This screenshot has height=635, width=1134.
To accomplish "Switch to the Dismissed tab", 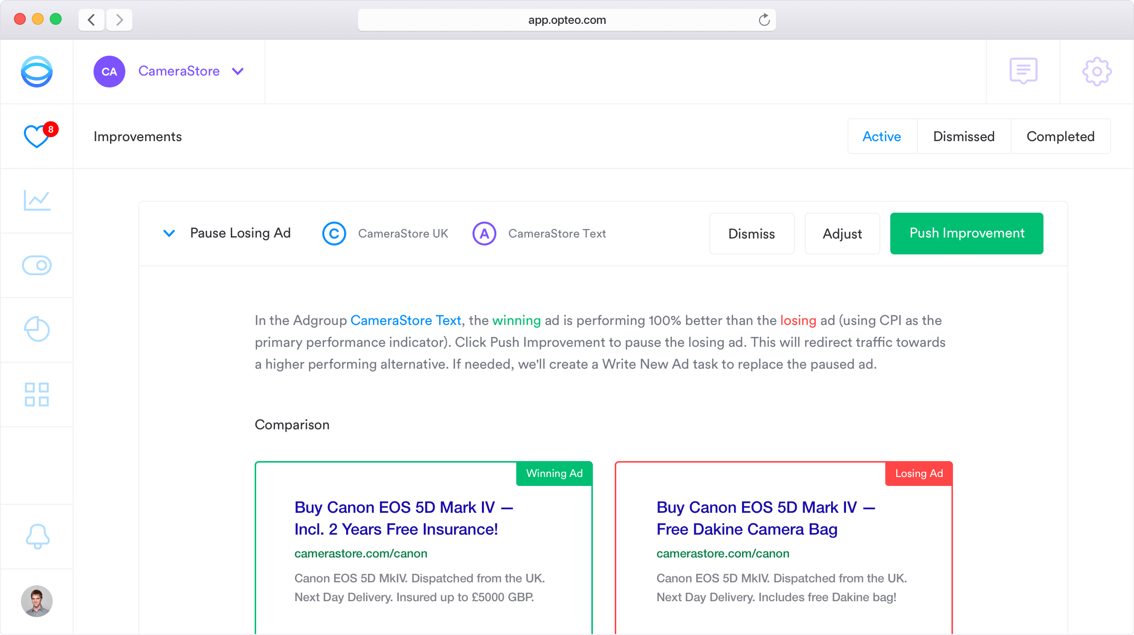I will coord(963,136).
